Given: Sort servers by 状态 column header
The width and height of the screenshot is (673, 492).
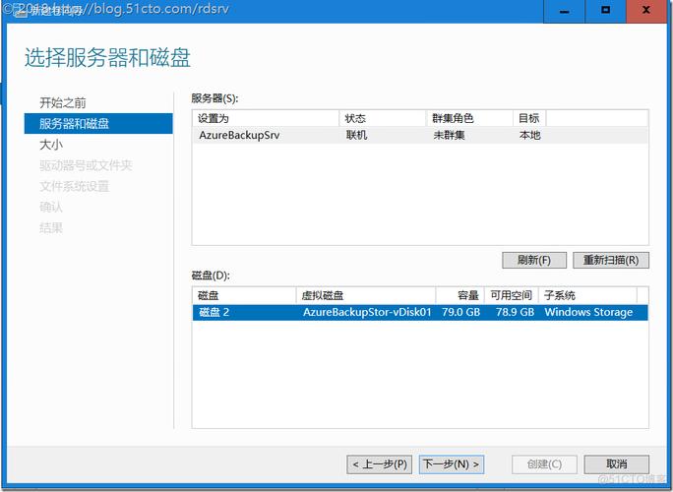Looking at the screenshot, I should [x=383, y=118].
